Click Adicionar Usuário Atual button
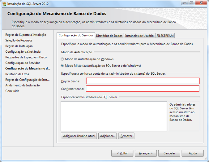 click(x=79, y=136)
